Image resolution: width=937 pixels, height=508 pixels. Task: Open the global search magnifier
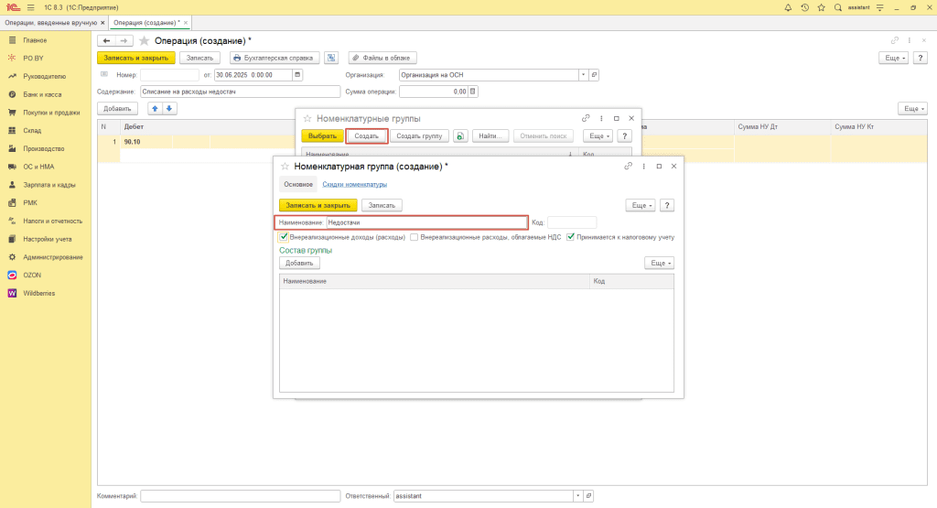coord(838,7)
